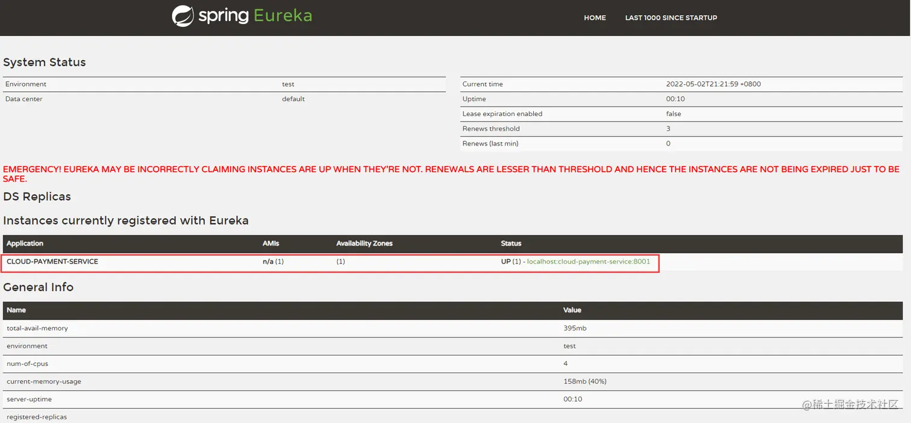Click the DS Replicas heading

coord(37,197)
